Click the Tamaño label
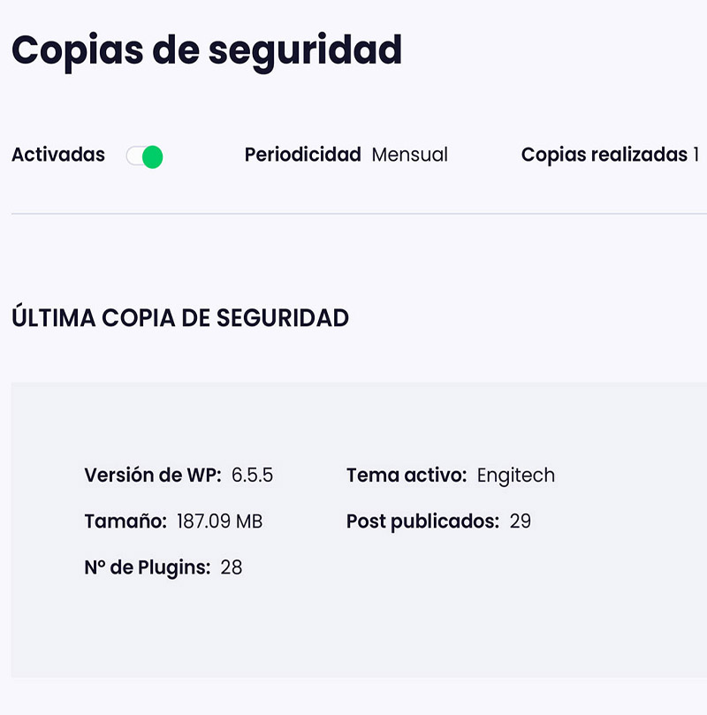Viewport: 707px width, 715px height. click(x=125, y=521)
